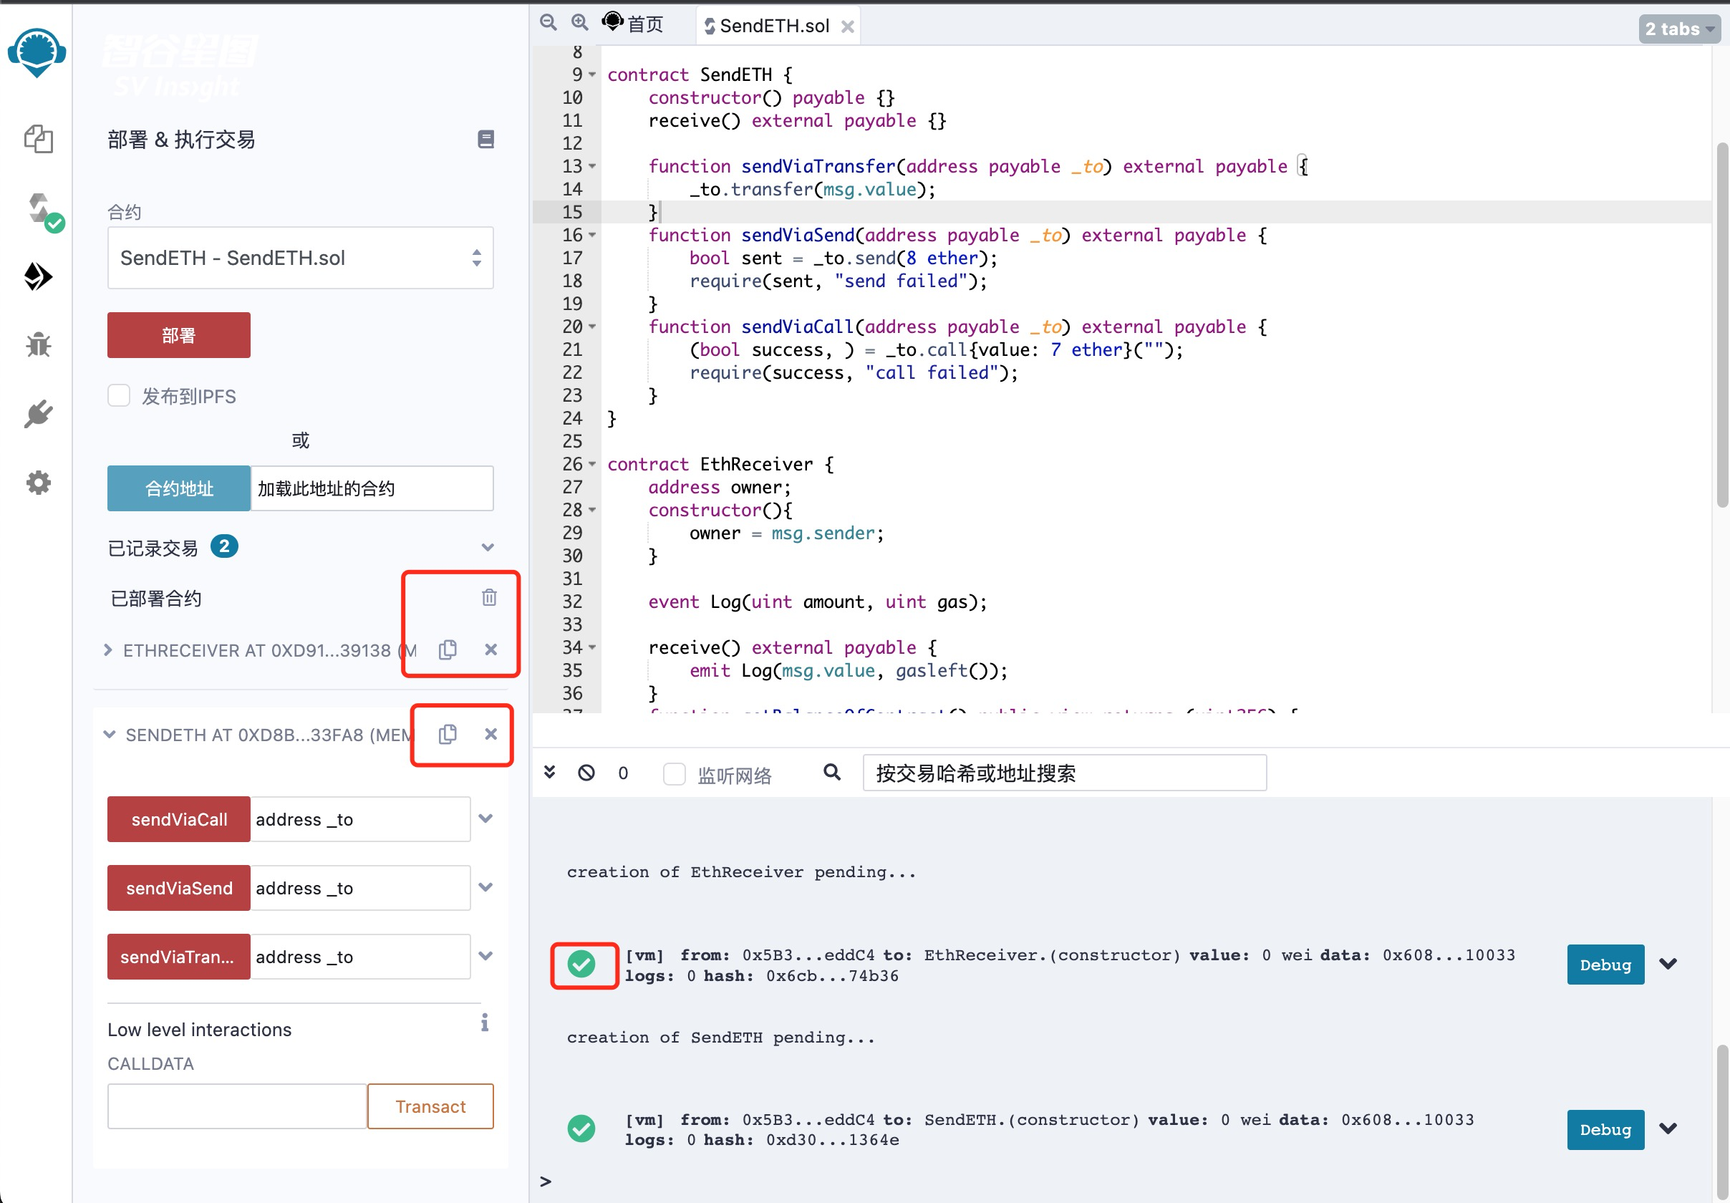The width and height of the screenshot is (1730, 1203).
Task: Click the trash icon to clear deployed contracts
Action: (x=489, y=597)
